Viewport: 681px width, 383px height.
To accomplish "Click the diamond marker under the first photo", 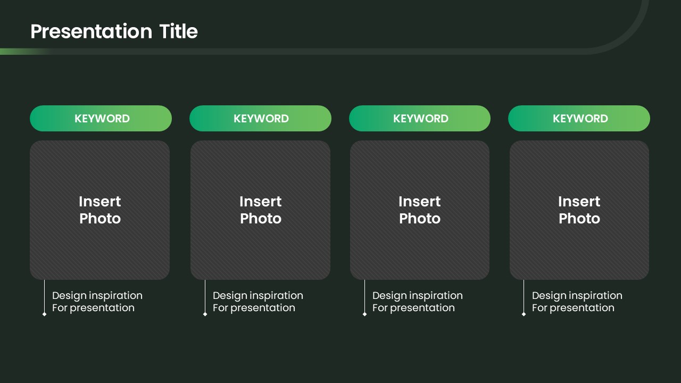I will 44,314.
